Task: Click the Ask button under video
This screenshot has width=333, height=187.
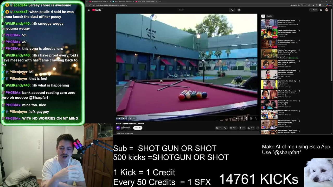Action: pos(242,128)
